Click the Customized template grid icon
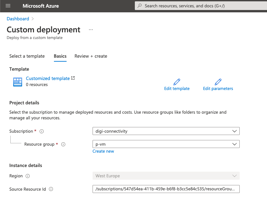Image resolution: width=267 pixels, height=217 pixels. [18, 82]
